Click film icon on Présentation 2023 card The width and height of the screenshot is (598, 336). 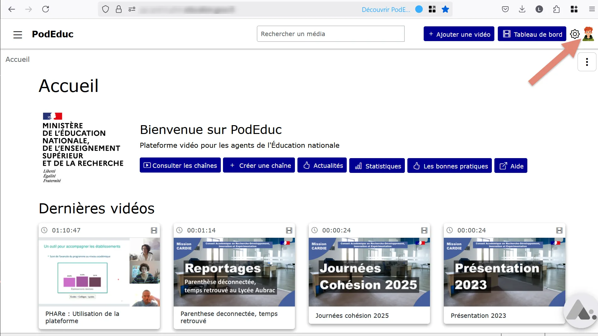(x=559, y=230)
